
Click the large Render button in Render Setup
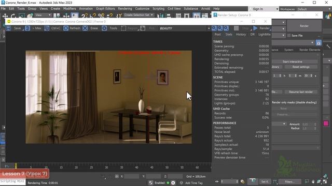click(304, 26)
